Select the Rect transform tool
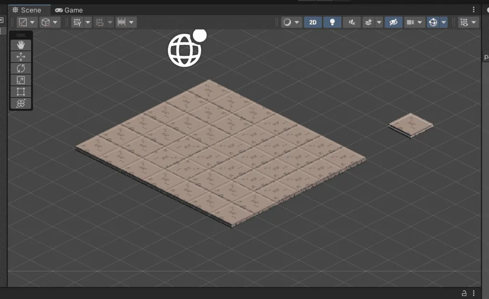 [21, 92]
